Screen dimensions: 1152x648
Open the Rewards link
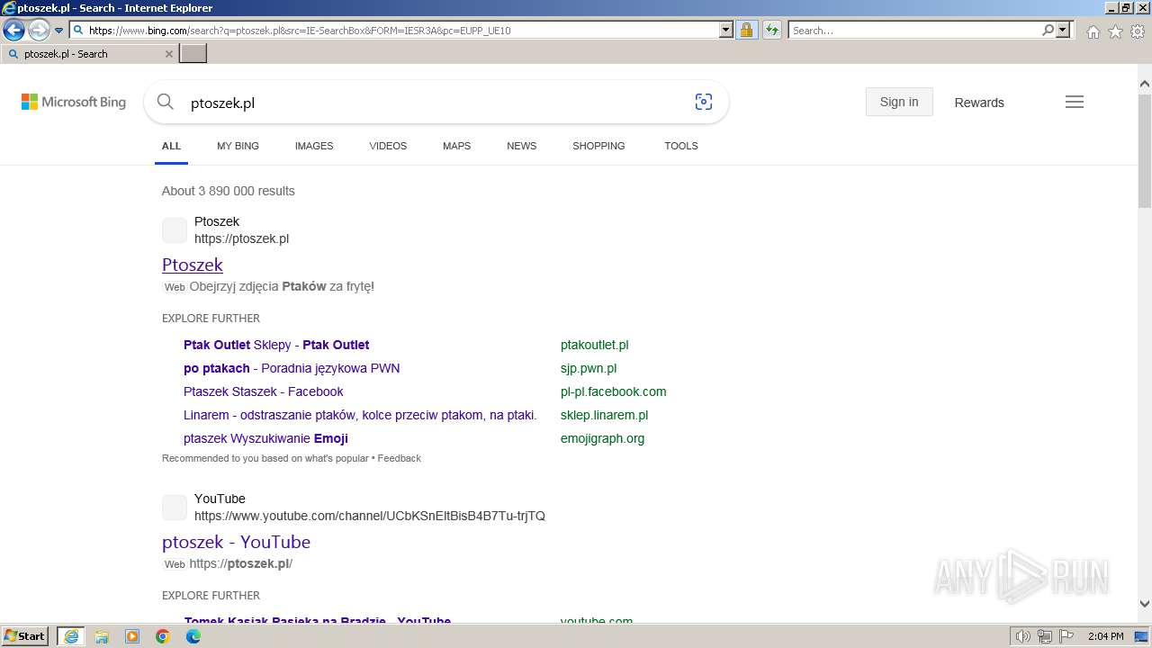click(x=979, y=103)
